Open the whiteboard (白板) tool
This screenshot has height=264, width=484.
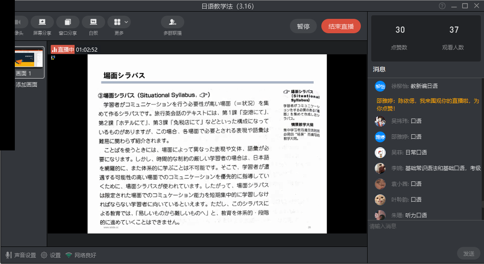[x=93, y=22]
